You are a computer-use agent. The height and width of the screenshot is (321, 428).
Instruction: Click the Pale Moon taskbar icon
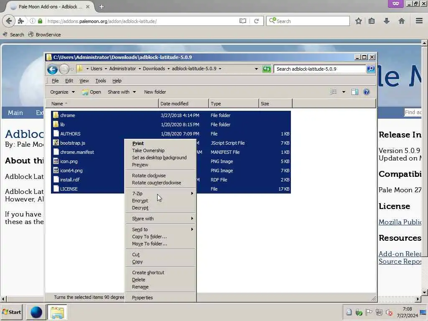pos(36,312)
